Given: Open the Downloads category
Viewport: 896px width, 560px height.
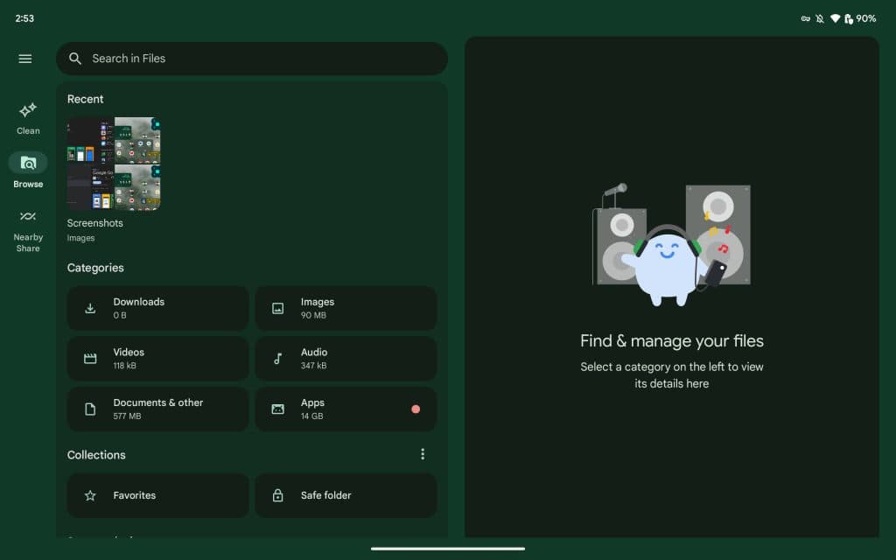Looking at the screenshot, I should [x=157, y=308].
